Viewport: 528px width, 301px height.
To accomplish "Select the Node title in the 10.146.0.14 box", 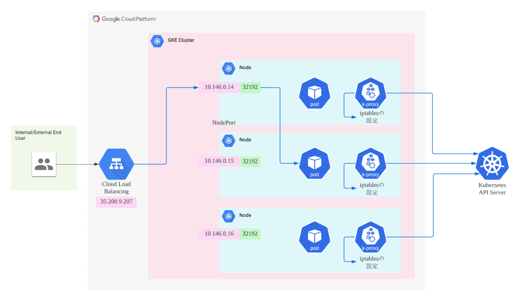I will pos(245,68).
